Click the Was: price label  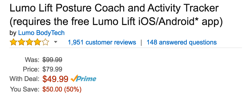tap(32, 60)
